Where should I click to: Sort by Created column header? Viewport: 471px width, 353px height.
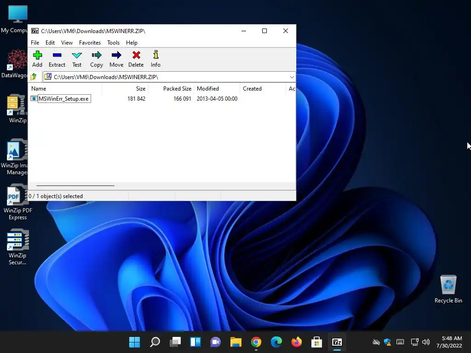(263, 89)
